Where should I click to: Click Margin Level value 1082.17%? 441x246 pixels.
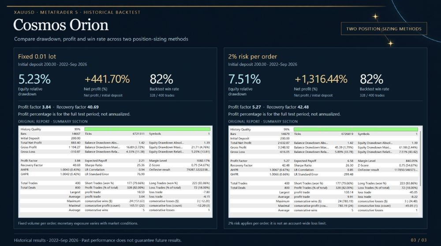pyautogui.click(x=202, y=161)
